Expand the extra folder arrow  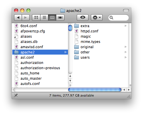pos(126,26)
